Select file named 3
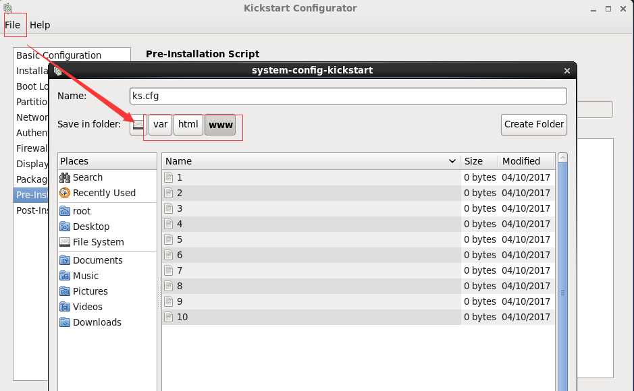This screenshot has height=391, width=634. (x=359, y=208)
